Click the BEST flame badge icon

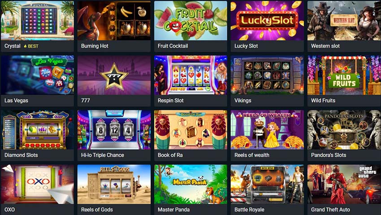coord(25,46)
